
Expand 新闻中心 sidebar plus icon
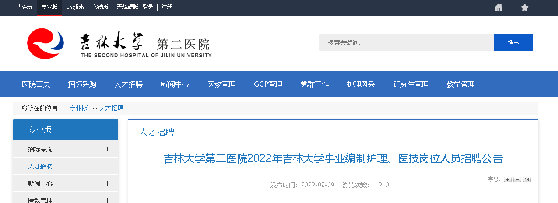coord(107,183)
